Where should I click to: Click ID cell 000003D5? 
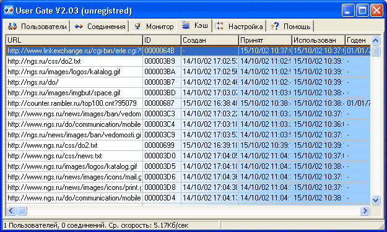coord(162,166)
